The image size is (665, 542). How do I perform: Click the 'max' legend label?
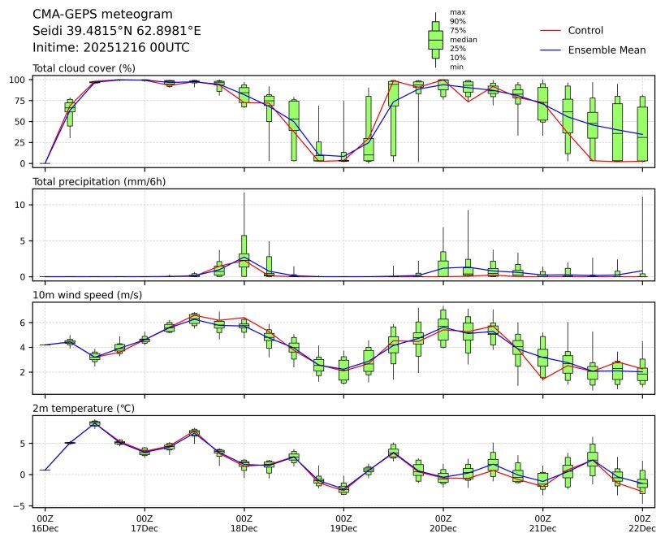click(458, 12)
